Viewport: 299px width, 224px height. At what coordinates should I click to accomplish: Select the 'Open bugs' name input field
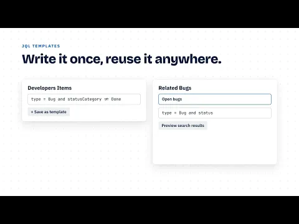[215, 99]
